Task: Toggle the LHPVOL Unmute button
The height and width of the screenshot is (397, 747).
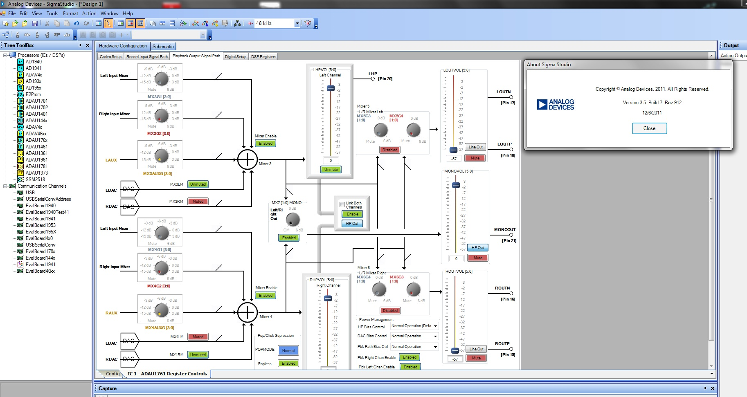Action: [331, 169]
